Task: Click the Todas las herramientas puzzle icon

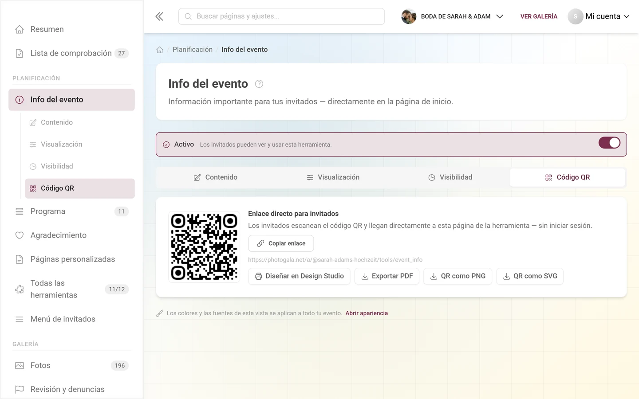Action: tap(20, 289)
